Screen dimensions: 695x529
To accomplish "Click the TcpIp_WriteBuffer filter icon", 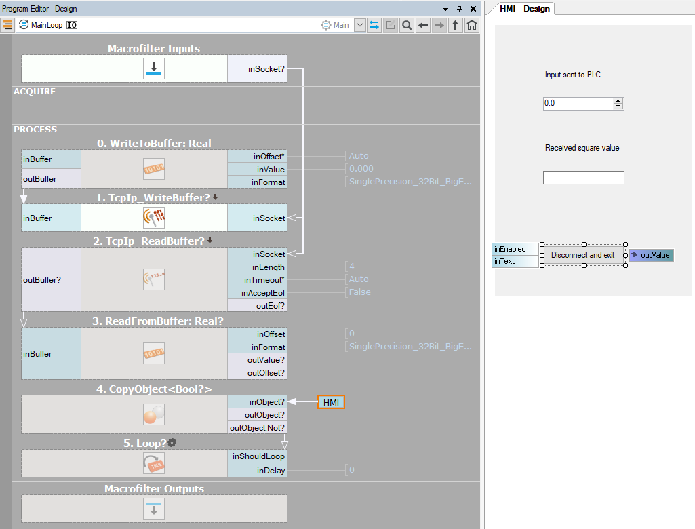I will [x=154, y=218].
